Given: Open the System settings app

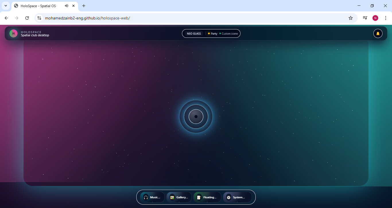Looking at the screenshot, I should (x=236, y=197).
